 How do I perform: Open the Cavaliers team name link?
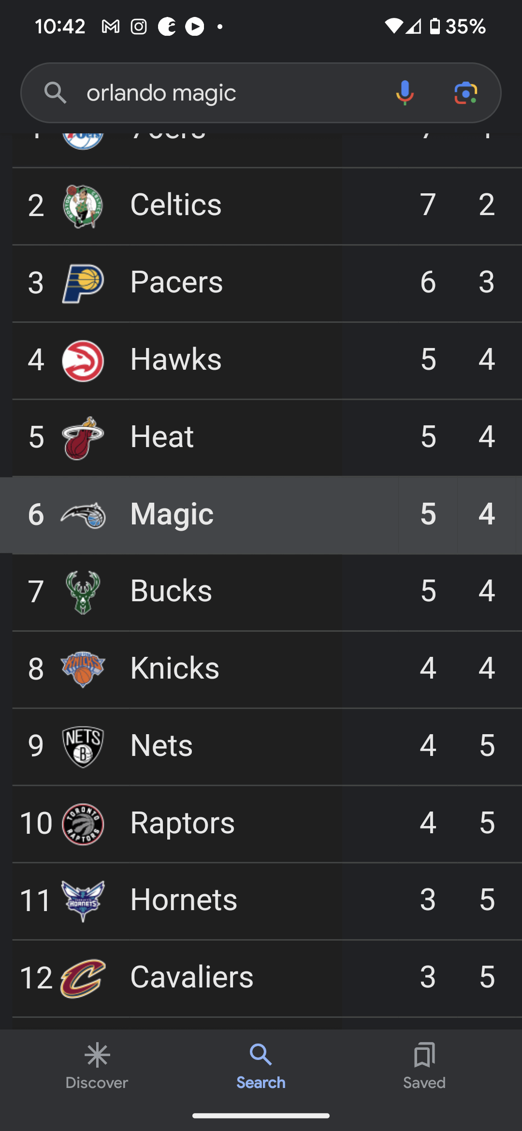click(191, 977)
